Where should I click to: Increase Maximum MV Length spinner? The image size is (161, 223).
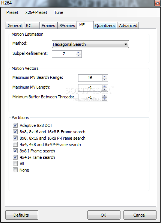pos(105,86)
